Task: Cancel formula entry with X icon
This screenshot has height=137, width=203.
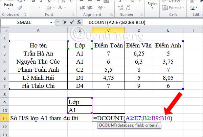Action: [65, 23]
